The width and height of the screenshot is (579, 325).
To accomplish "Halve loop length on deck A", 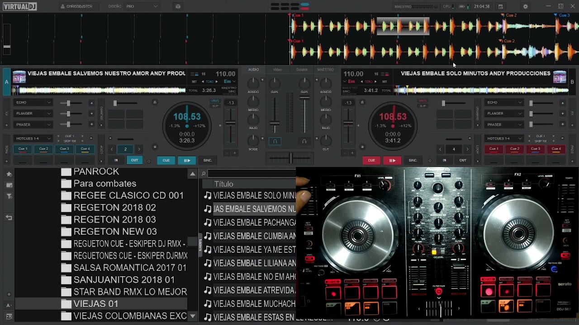I will (112, 149).
